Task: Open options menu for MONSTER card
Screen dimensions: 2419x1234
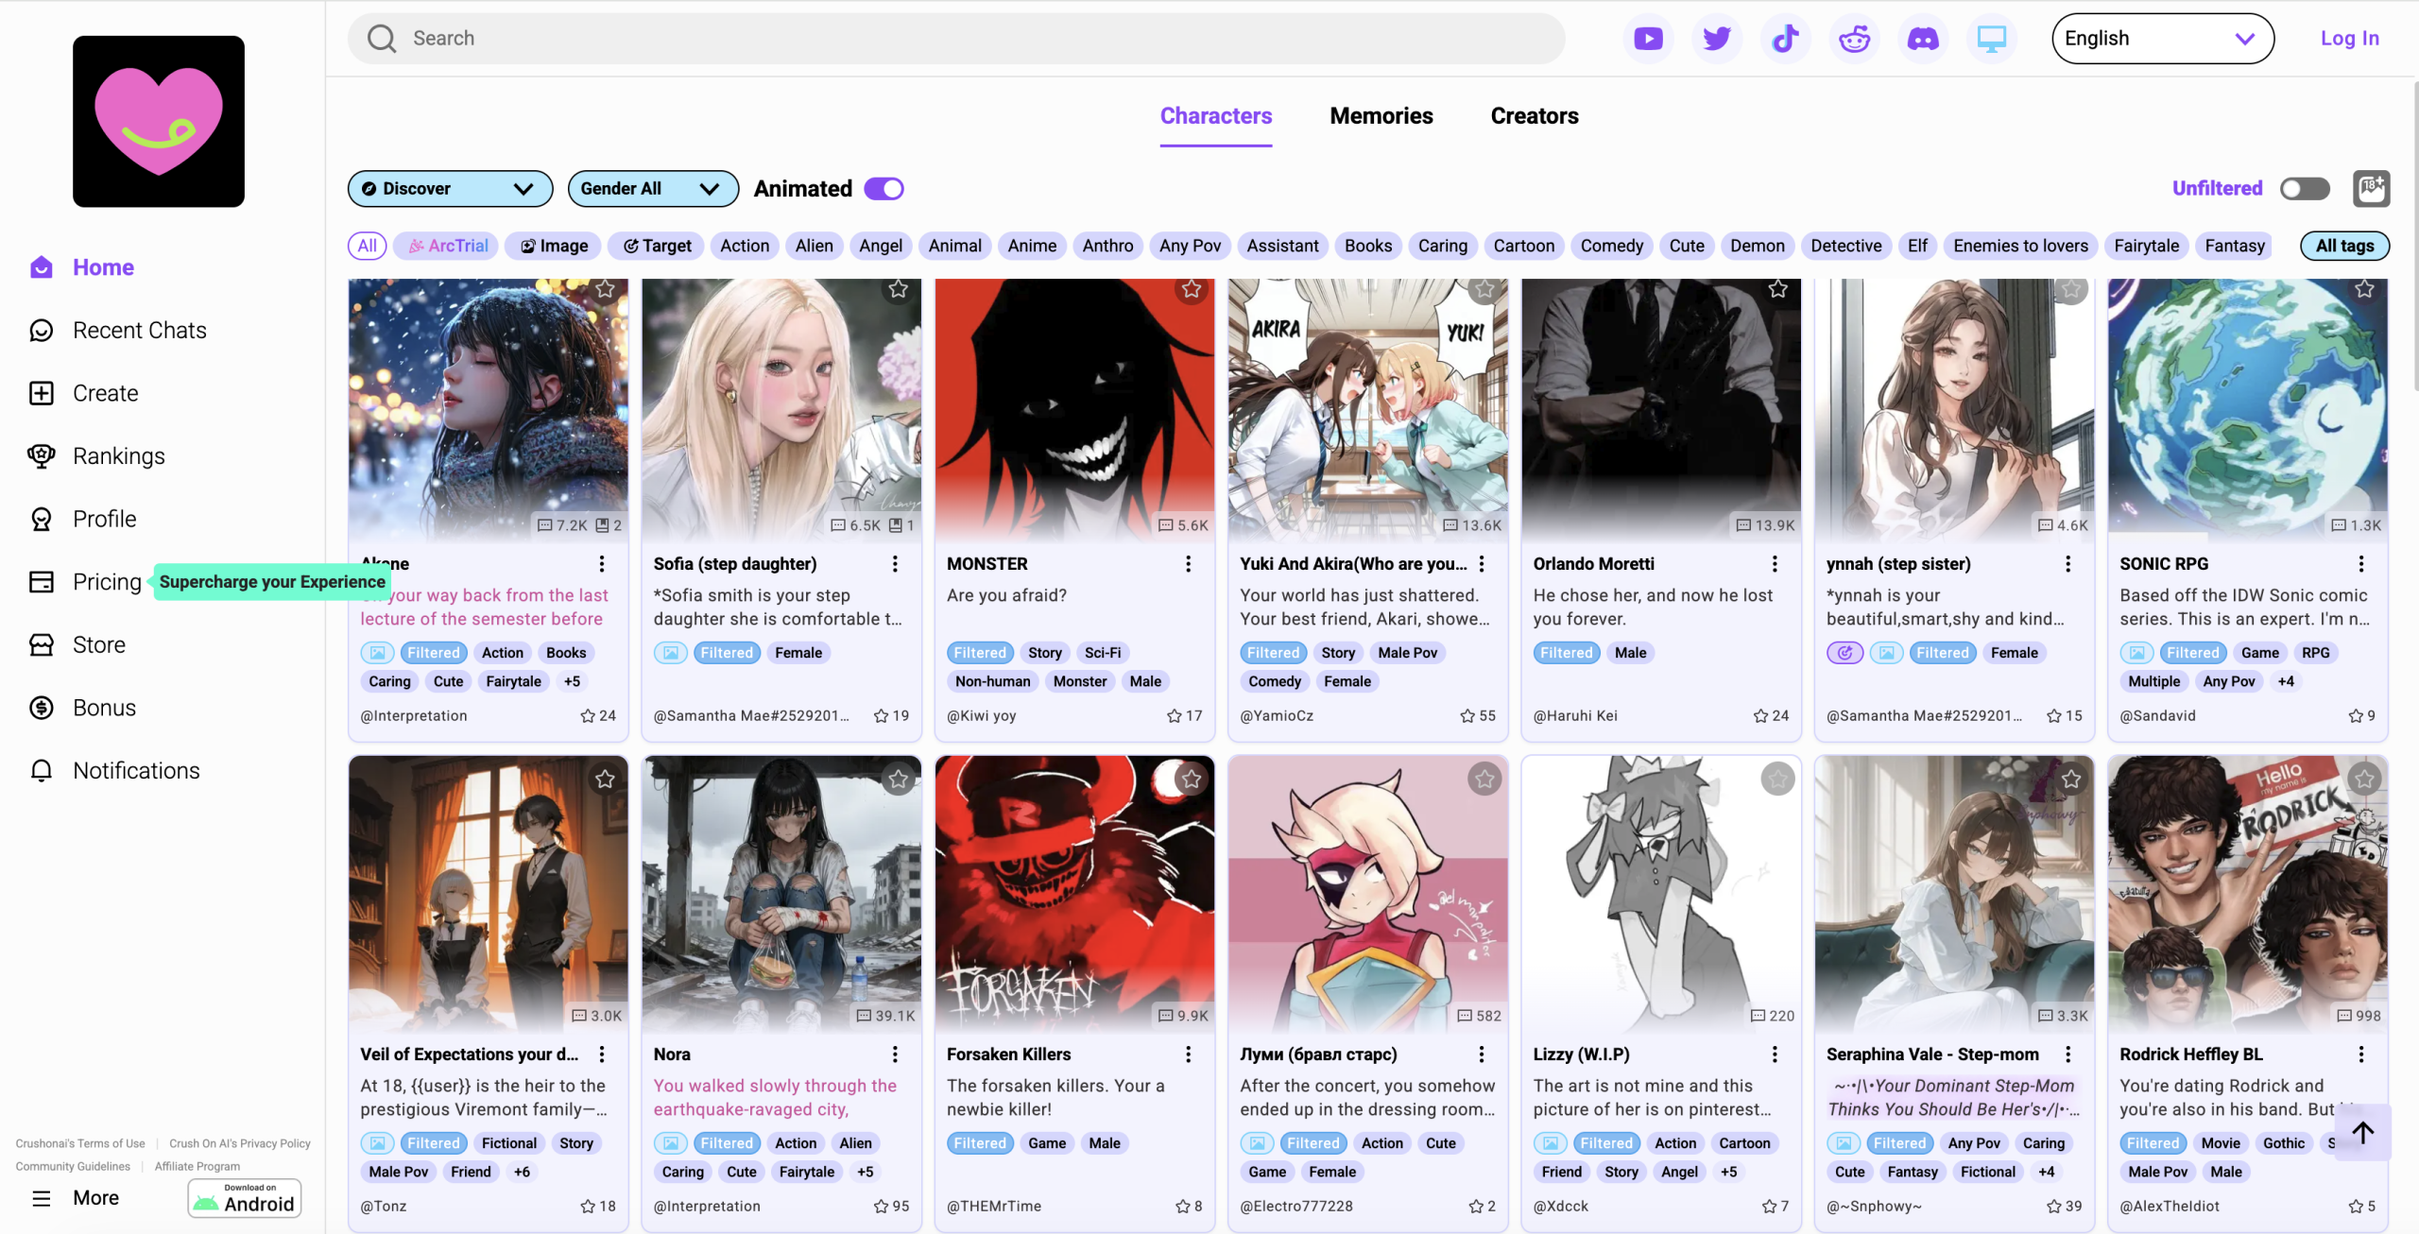Action: [1188, 564]
